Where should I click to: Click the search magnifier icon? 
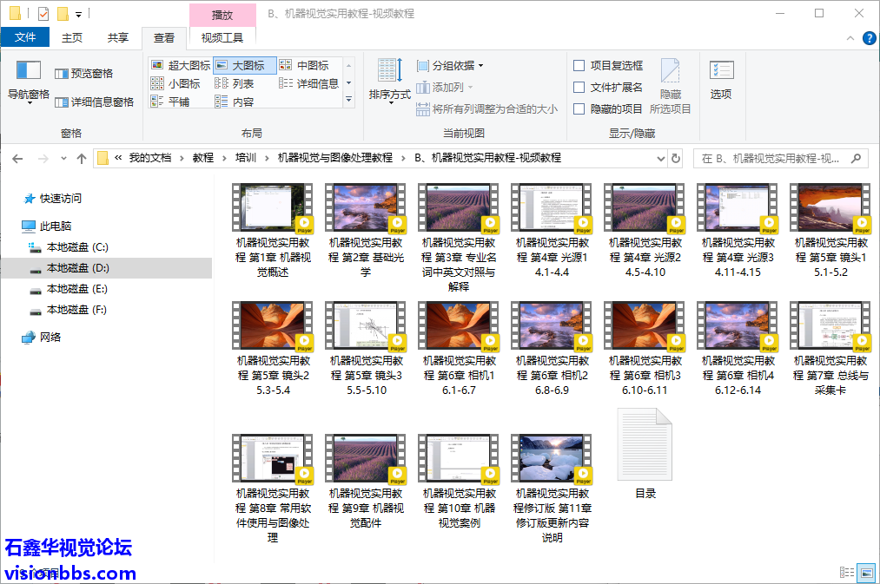click(856, 159)
